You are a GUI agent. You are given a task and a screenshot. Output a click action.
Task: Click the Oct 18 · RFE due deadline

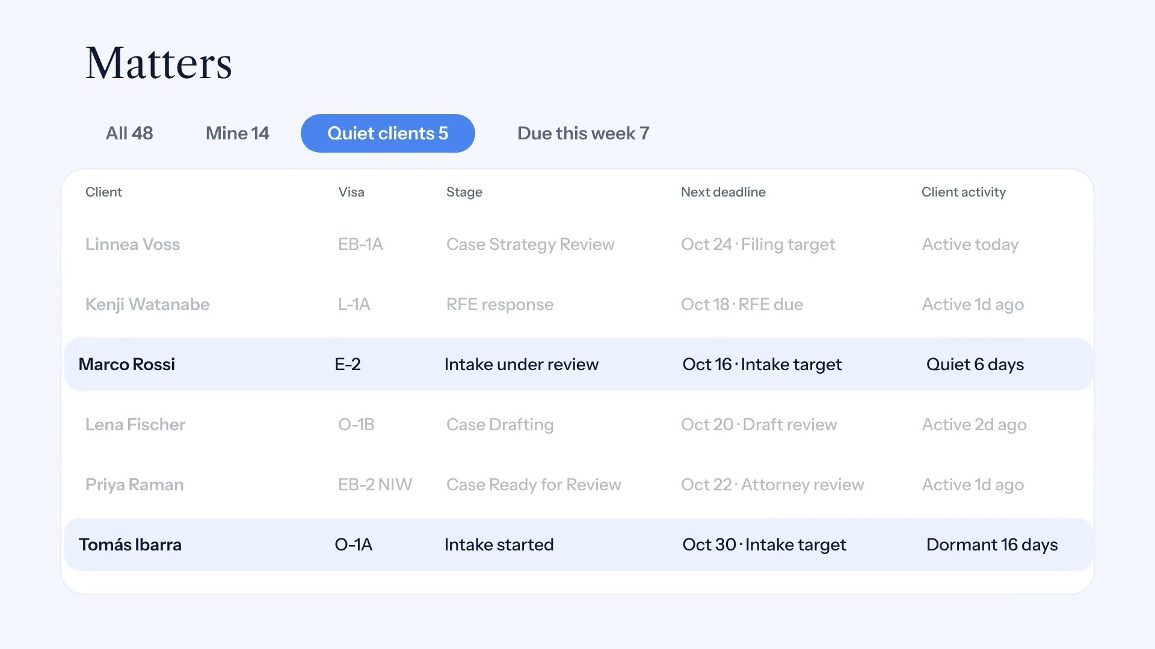[x=742, y=305]
